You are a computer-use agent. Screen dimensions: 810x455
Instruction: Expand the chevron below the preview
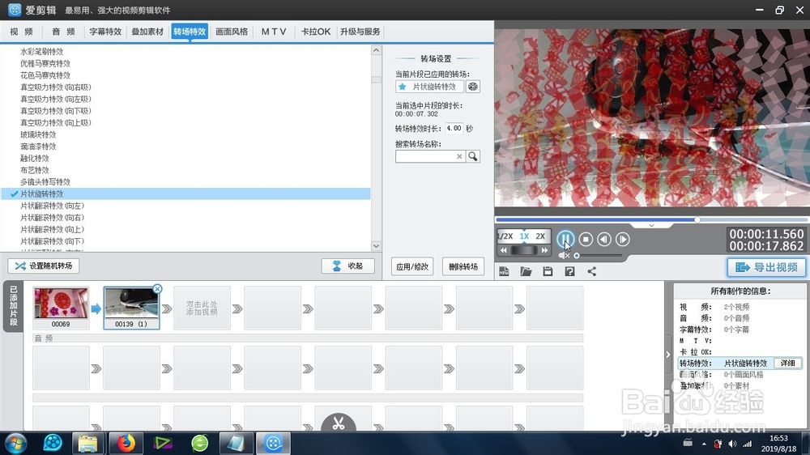651,226
